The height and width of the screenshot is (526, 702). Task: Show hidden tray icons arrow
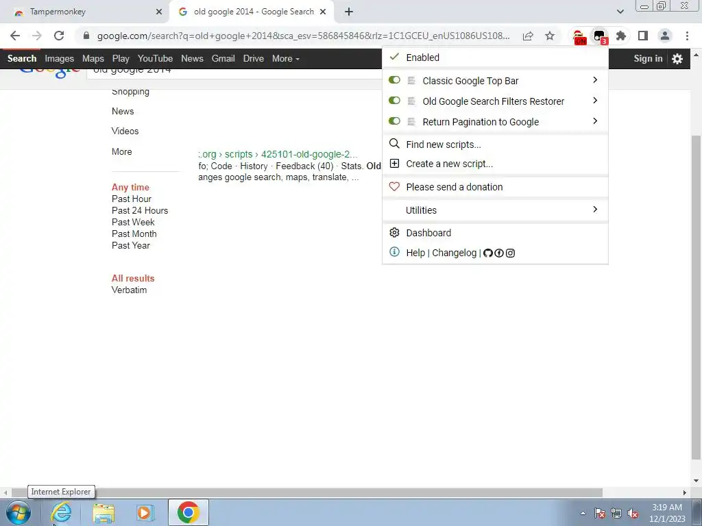[583, 514]
